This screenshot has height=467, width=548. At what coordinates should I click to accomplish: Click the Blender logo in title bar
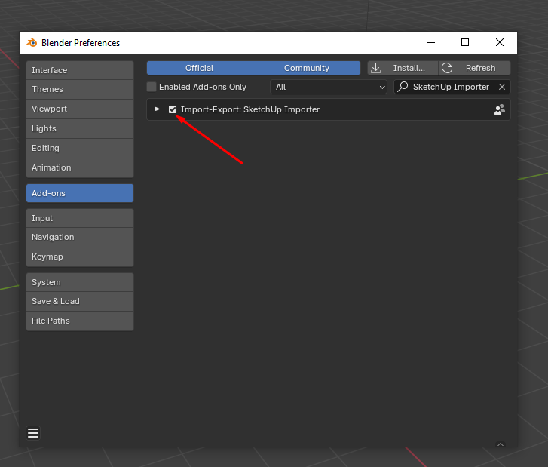pyautogui.click(x=32, y=43)
